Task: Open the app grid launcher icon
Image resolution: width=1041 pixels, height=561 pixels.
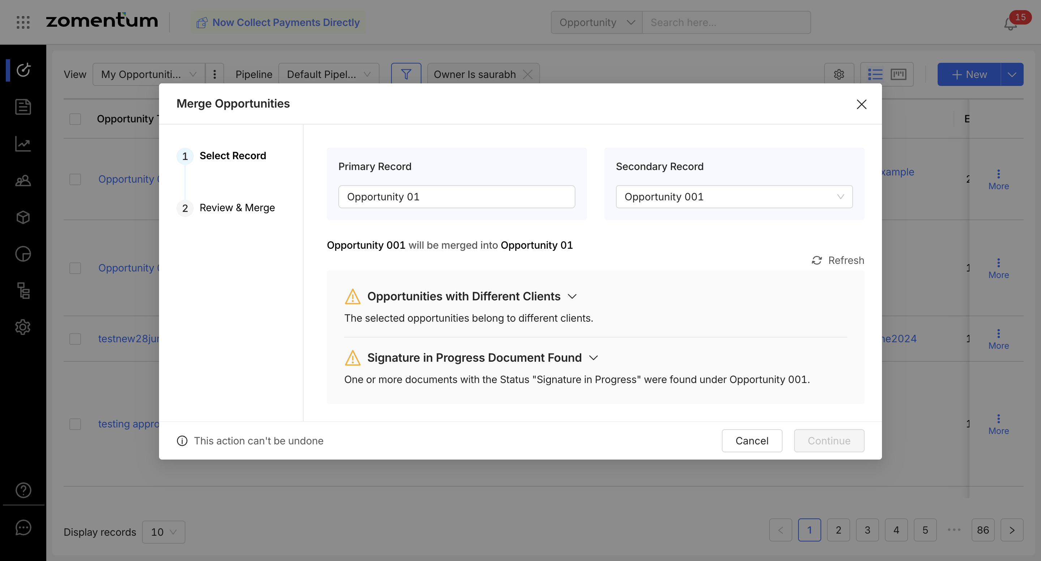Action: (x=23, y=22)
